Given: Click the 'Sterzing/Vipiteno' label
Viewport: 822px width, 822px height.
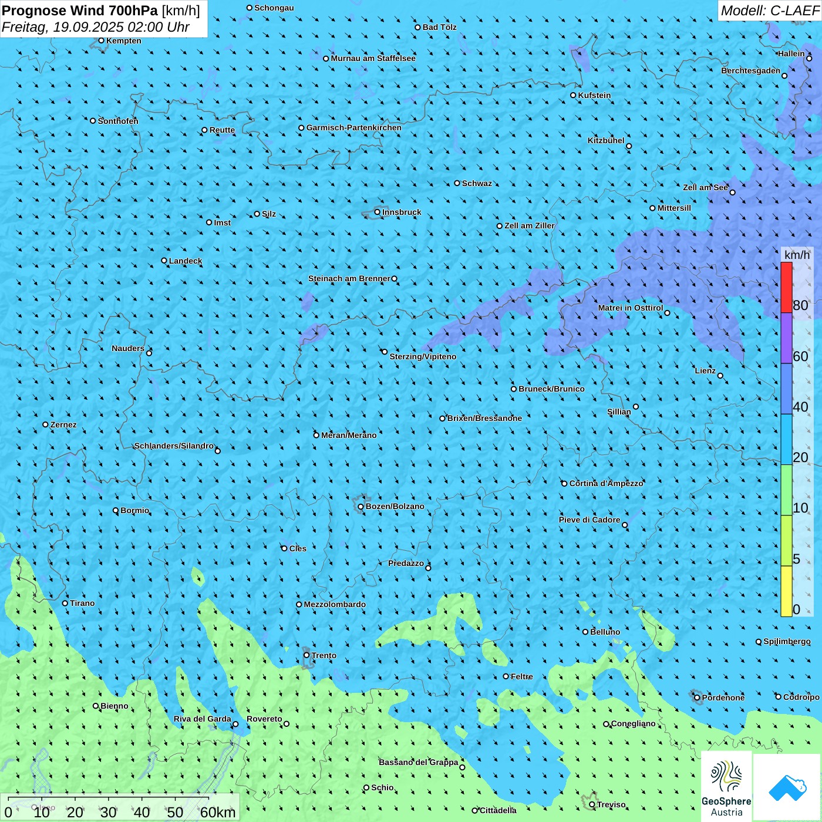Looking at the screenshot, I should [423, 356].
